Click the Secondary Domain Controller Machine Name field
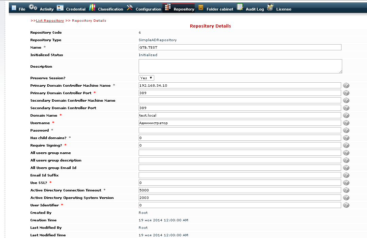 (x=240, y=101)
